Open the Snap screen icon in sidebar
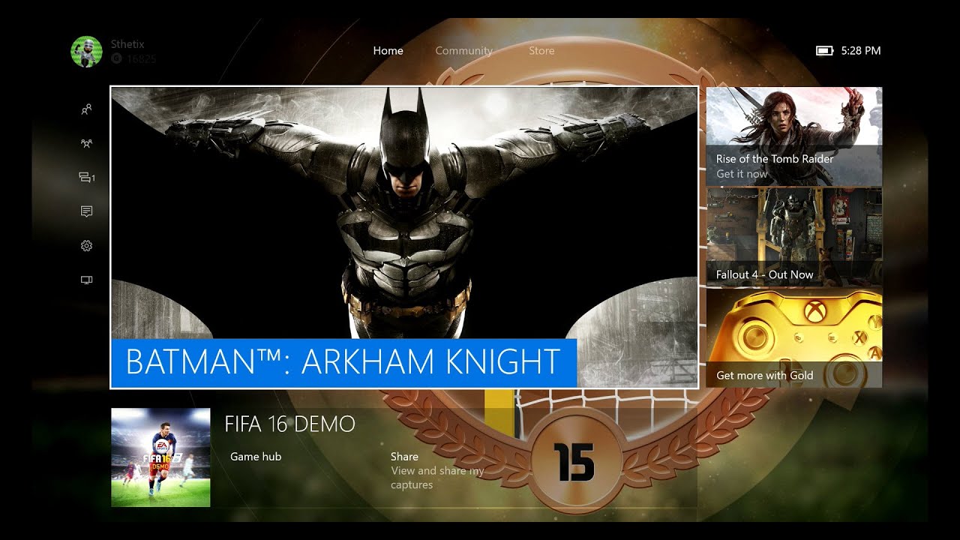960x540 pixels. pyautogui.click(x=86, y=280)
